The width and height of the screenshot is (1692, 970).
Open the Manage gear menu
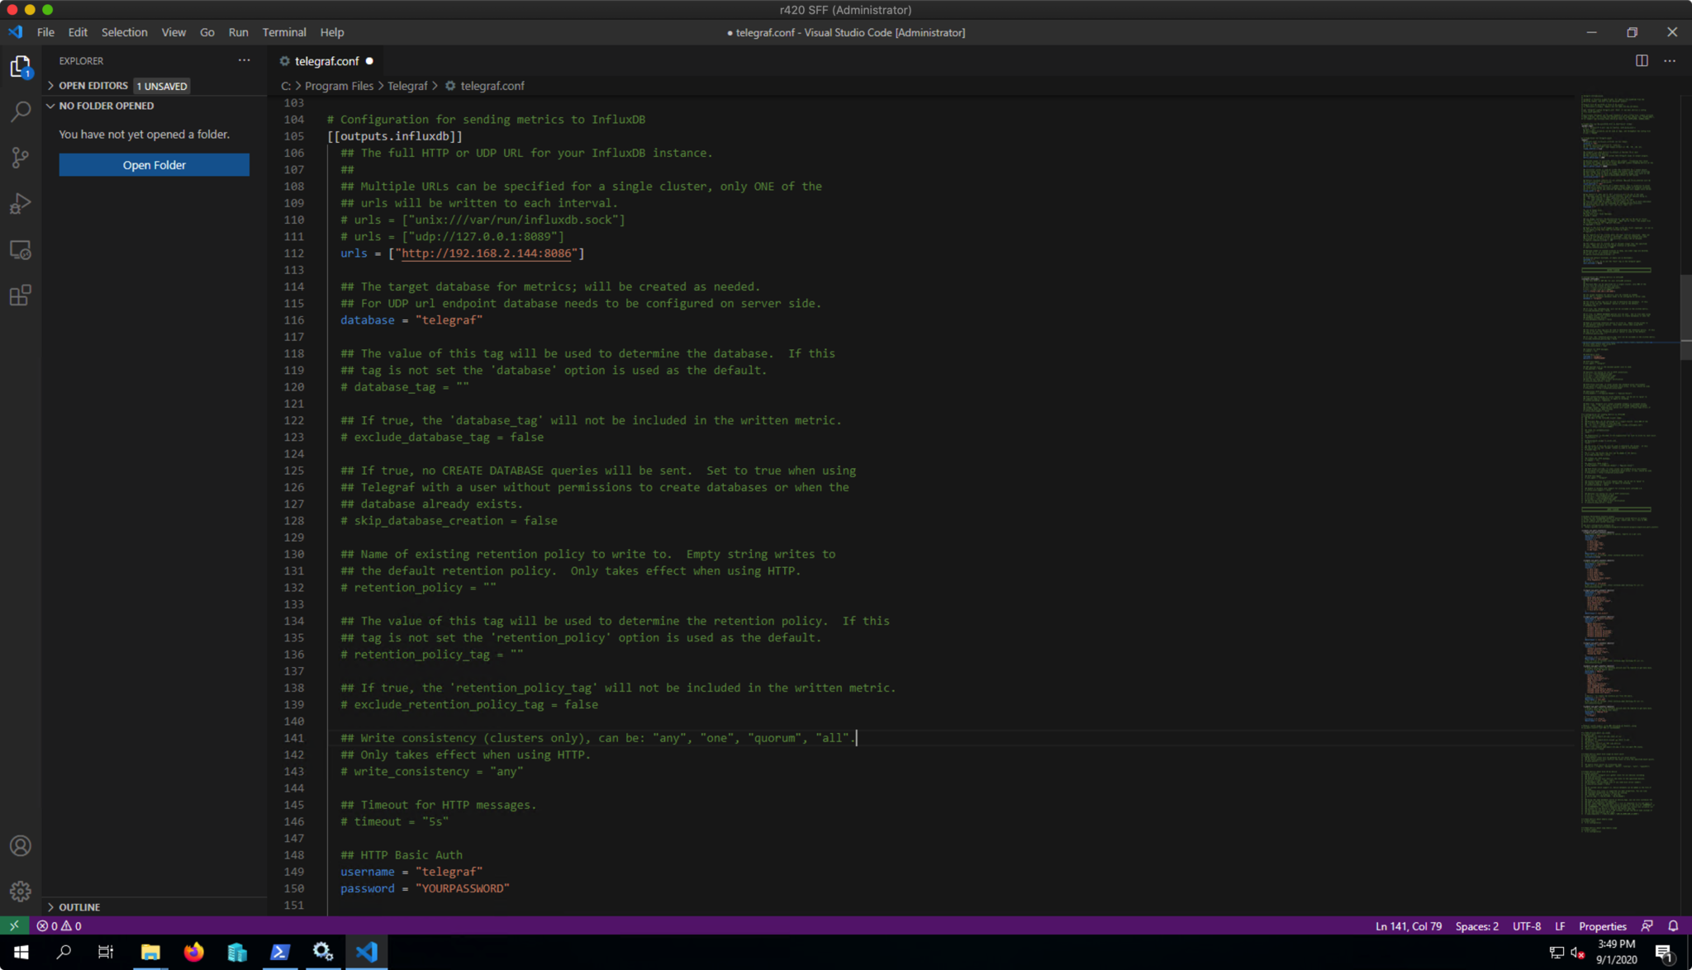pos(21,892)
